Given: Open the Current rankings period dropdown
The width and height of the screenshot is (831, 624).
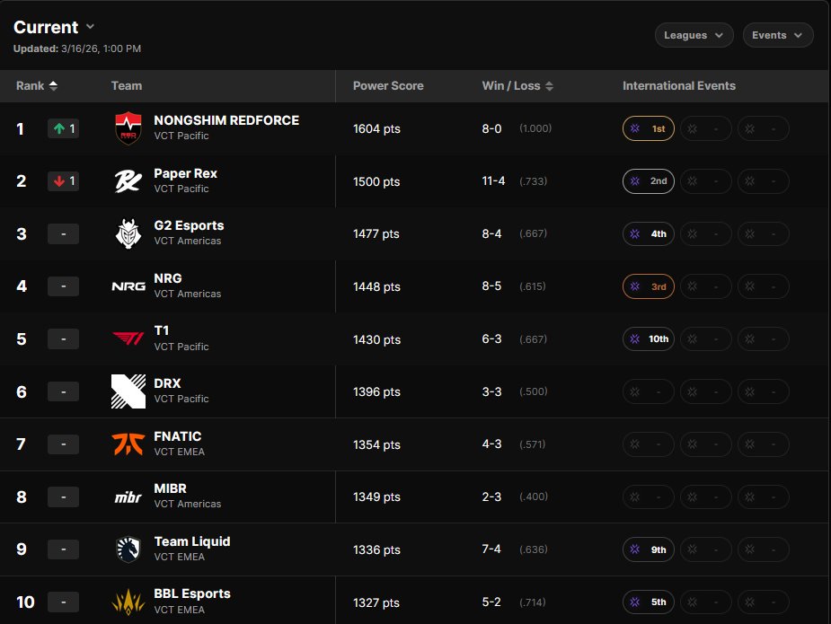Looking at the screenshot, I should pos(54,27).
